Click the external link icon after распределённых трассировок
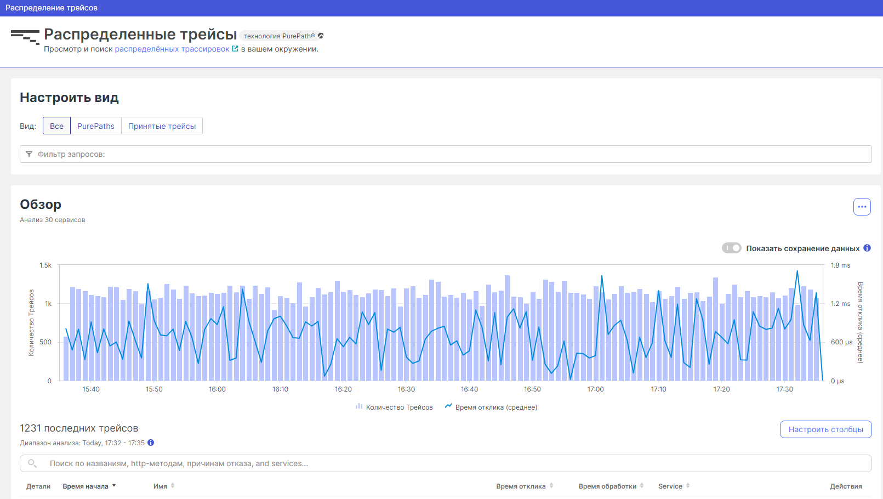The image size is (883, 499). 235,49
